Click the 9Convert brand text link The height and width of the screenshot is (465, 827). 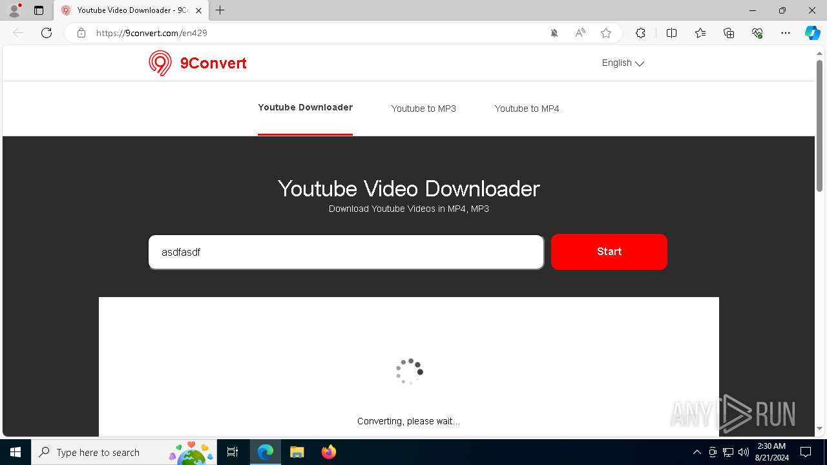[x=213, y=63]
